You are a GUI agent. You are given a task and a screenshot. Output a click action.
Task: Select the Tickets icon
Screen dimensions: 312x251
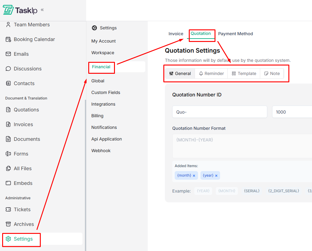[x=8, y=209]
